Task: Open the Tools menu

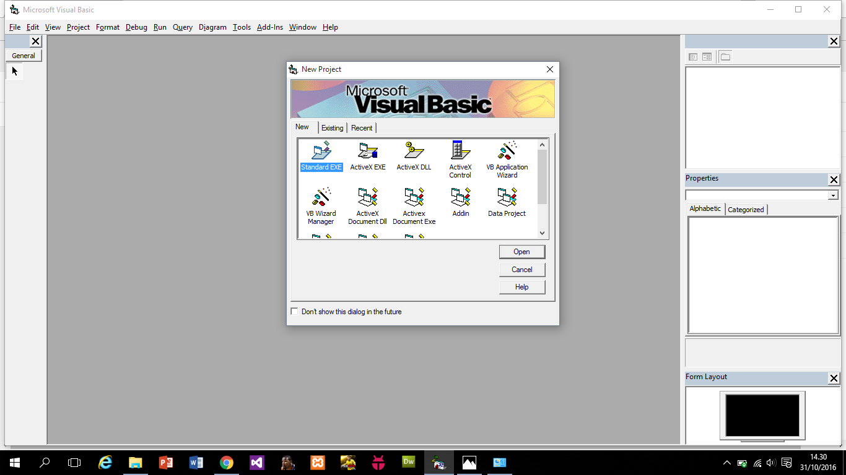Action: tap(242, 27)
